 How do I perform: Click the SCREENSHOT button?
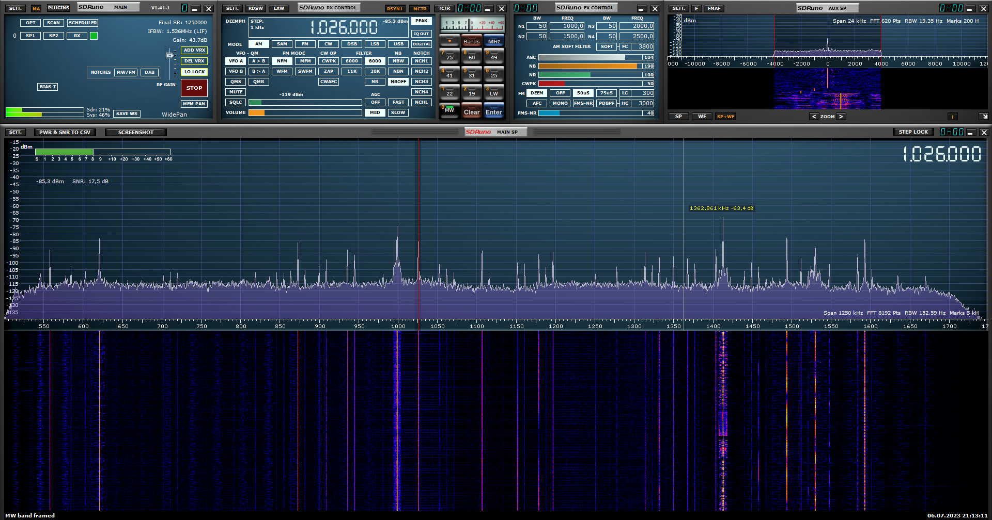135,133
